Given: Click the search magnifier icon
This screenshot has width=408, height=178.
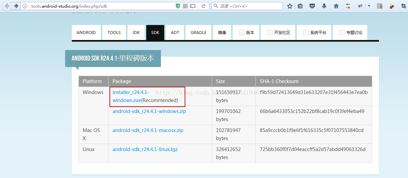Looking at the screenshot, I should [x=216, y=6].
